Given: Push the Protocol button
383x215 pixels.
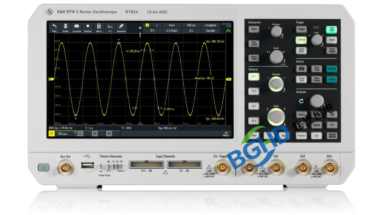Looking at the screenshot, I should click(x=302, y=135).
